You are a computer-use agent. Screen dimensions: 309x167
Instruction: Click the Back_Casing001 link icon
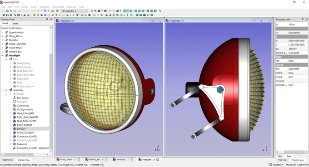[15, 113]
